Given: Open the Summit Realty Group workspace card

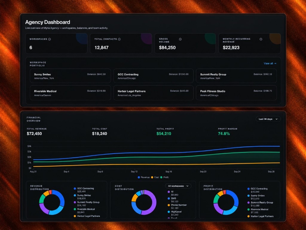Looking at the screenshot, I should 236,76.
